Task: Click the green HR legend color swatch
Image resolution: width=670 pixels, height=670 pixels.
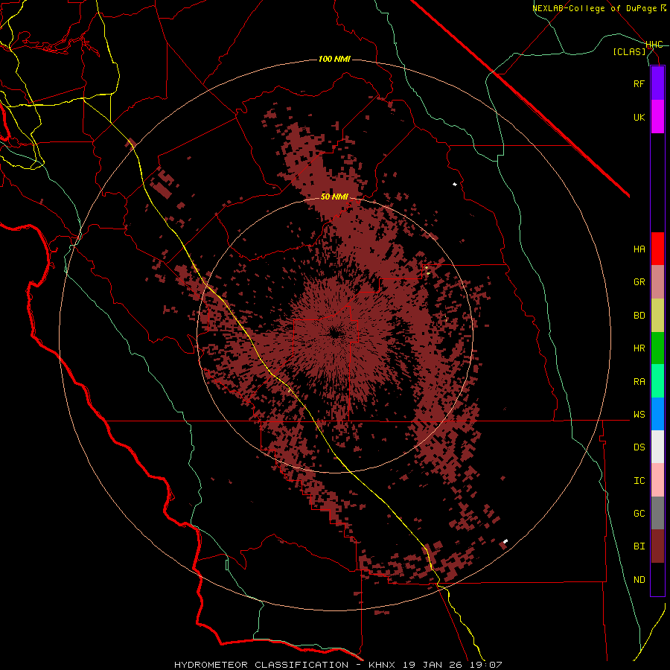Action: click(x=657, y=348)
